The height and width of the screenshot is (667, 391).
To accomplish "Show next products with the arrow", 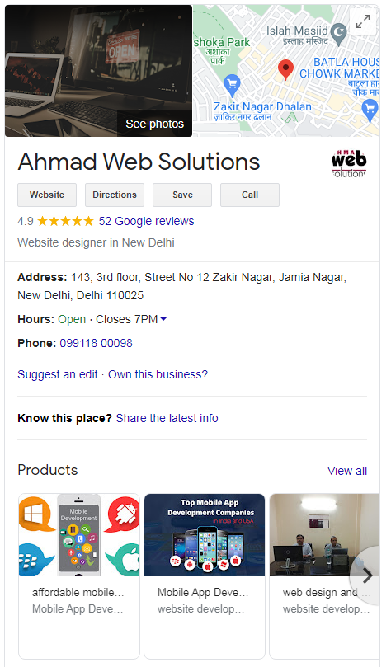I will [x=367, y=576].
